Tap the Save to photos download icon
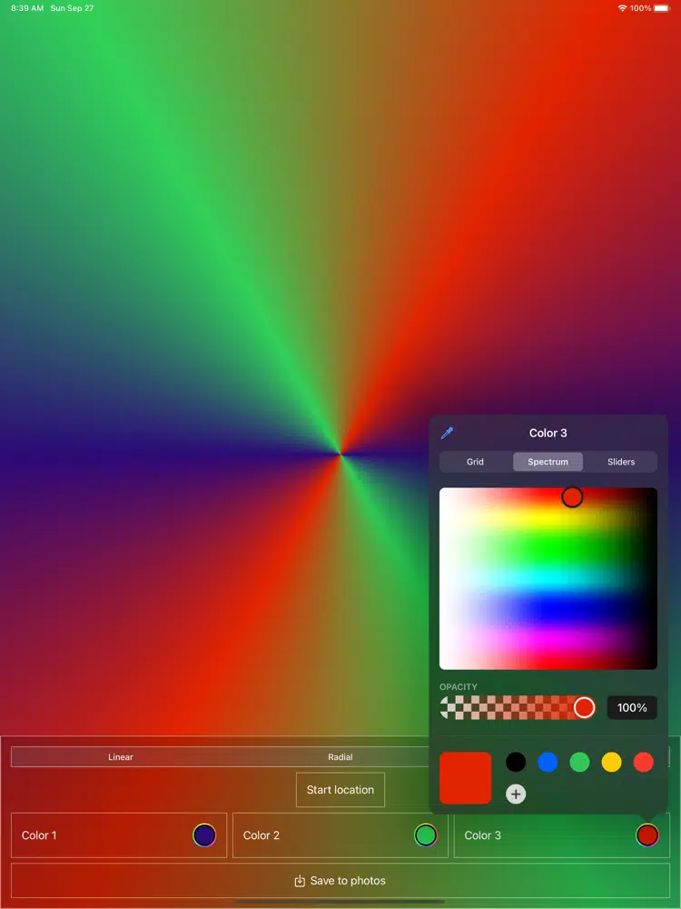This screenshot has height=909, width=681. (x=300, y=881)
